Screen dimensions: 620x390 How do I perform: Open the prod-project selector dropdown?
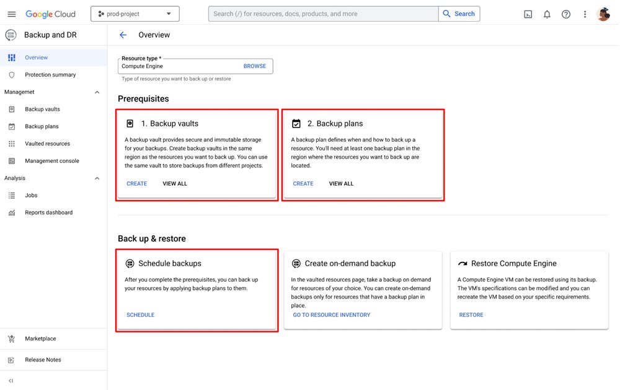[135, 14]
